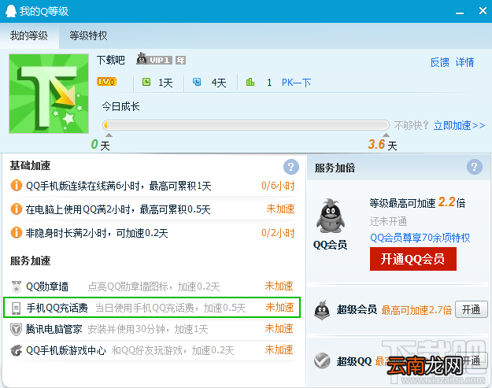This screenshot has height=388, width=492.
Task: Click the QQ手机版游戏中心 icon
Action: (x=17, y=350)
